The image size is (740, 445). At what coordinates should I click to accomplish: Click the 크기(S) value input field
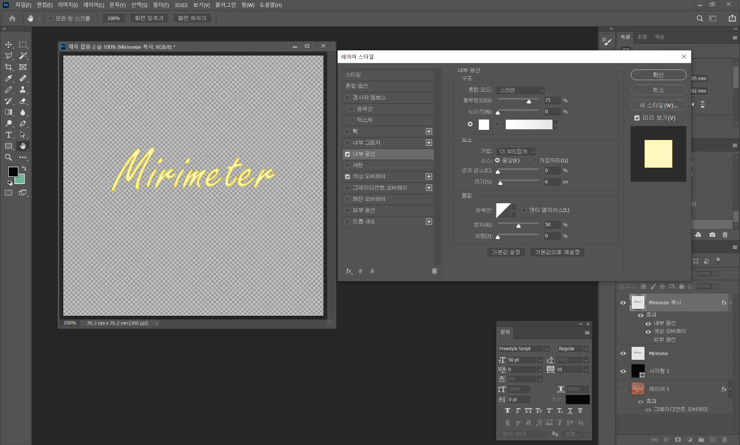click(x=552, y=182)
